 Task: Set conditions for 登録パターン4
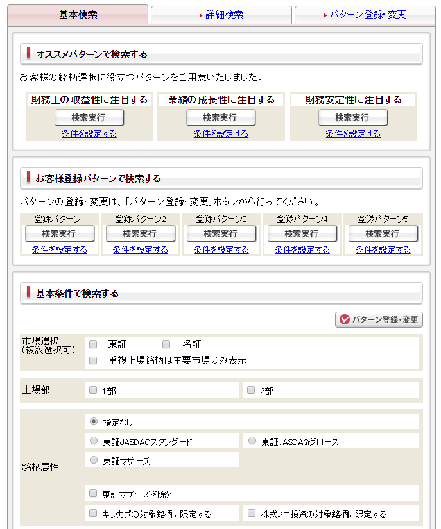coord(302,249)
